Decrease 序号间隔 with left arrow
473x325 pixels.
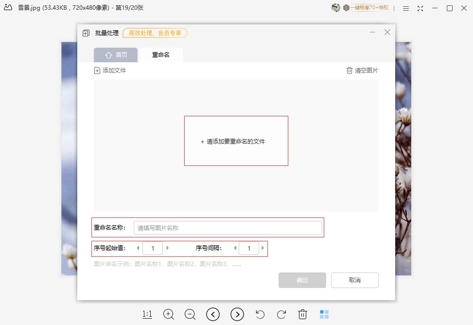[x=235, y=248]
